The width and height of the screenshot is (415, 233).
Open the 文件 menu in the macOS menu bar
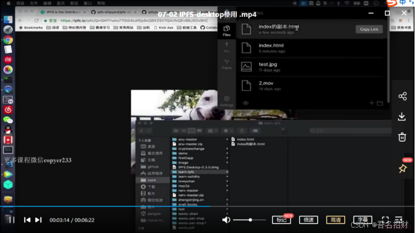tap(33, 3)
